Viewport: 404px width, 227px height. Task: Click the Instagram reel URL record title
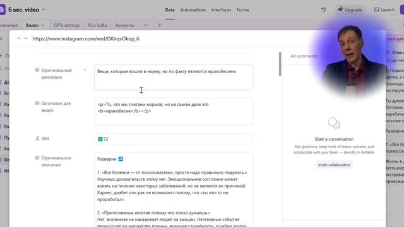click(x=86, y=38)
